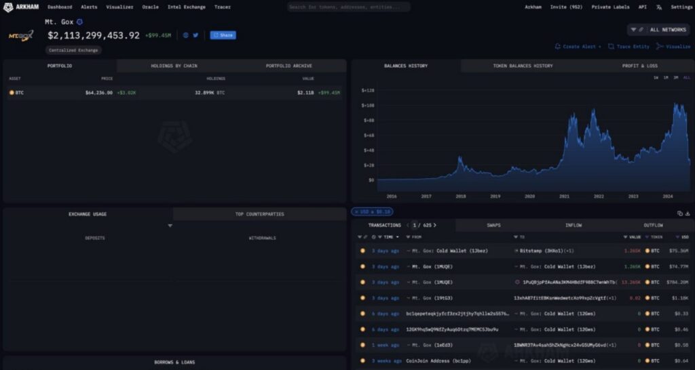Open the Mt. Gox Twitter icon
695x370 pixels.
(x=195, y=35)
